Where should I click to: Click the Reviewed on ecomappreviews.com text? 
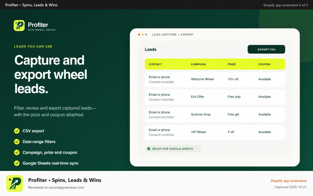click(x=56, y=187)
